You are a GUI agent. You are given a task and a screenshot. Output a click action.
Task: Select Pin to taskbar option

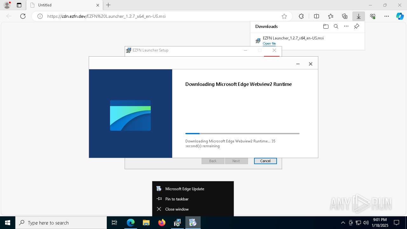(193, 199)
